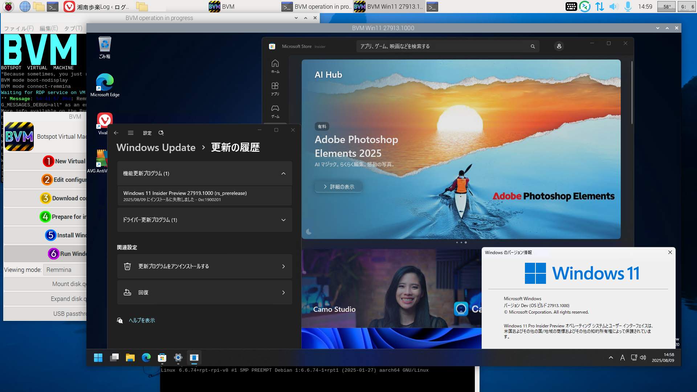Open Windows Start button in taskbar
This screenshot has width=697, height=392.
98,358
